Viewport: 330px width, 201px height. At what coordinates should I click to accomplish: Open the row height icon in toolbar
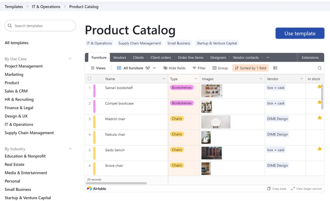(275, 68)
